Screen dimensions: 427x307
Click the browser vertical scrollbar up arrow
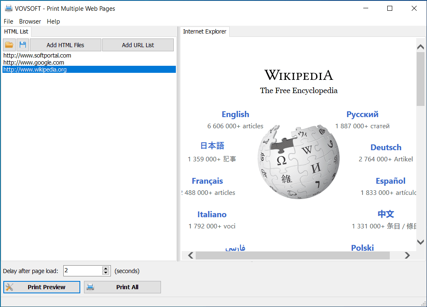click(x=420, y=47)
